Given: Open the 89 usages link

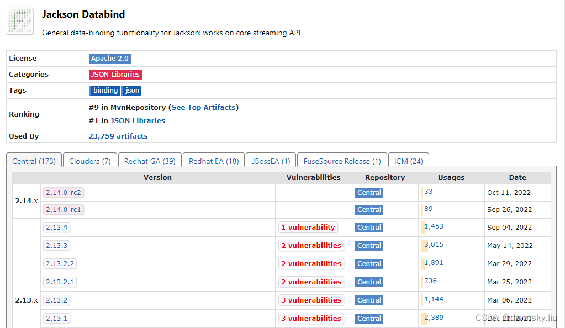Looking at the screenshot, I should tap(428, 209).
